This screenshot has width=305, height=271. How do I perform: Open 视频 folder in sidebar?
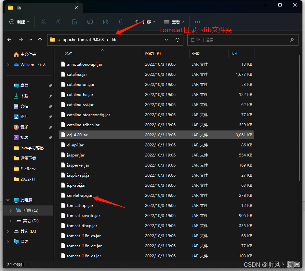click(x=21, y=137)
